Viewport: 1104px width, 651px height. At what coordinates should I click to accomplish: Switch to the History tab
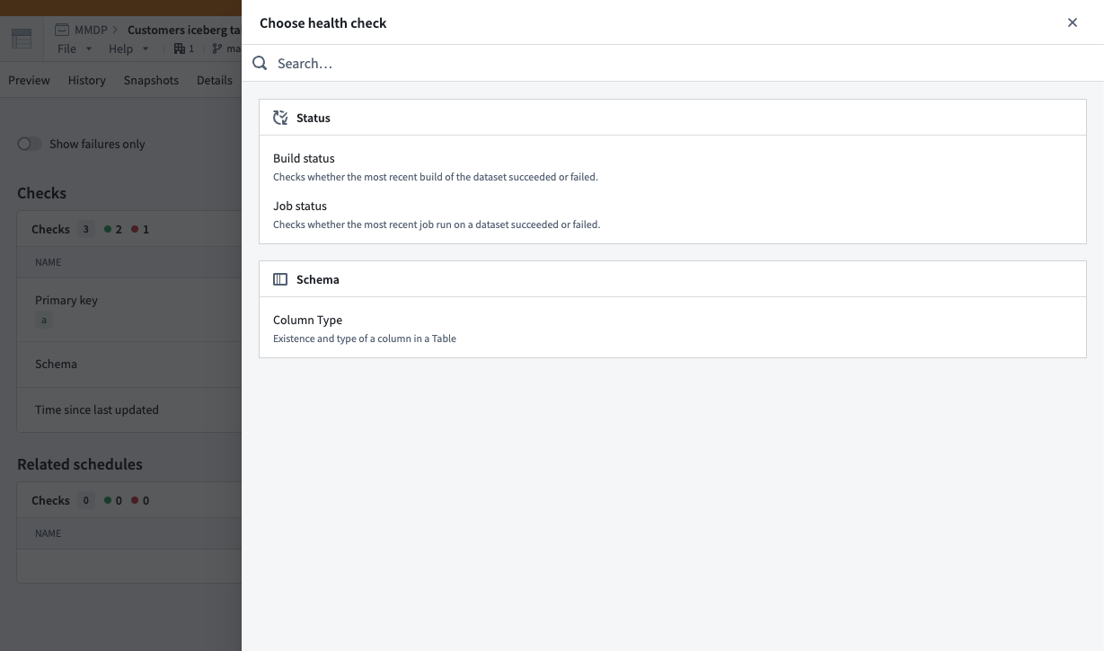click(86, 80)
